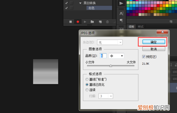
Task: Select the 基线已优化 radio option
Action: point(87,85)
